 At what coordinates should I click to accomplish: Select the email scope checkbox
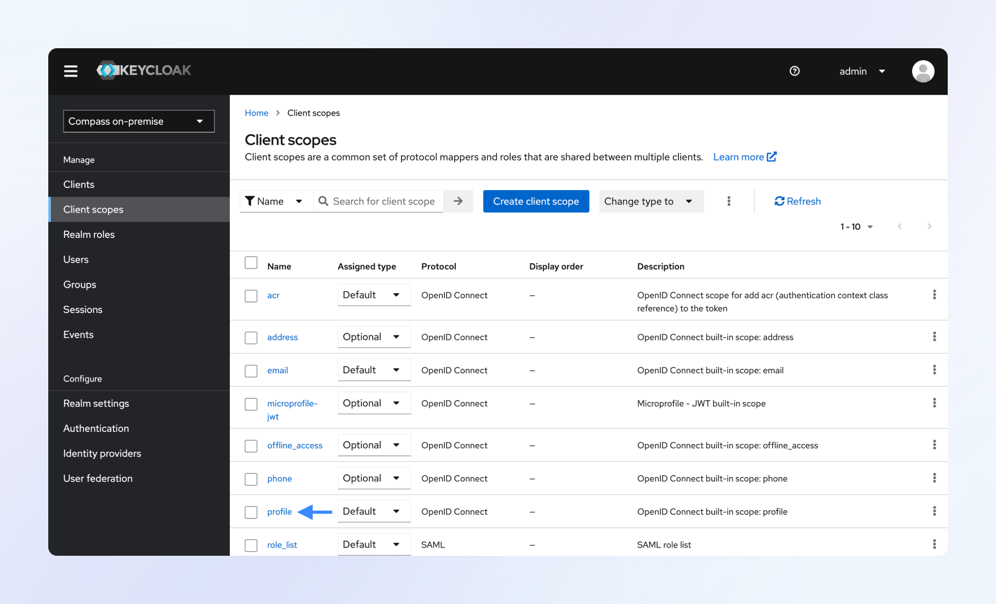click(x=251, y=371)
